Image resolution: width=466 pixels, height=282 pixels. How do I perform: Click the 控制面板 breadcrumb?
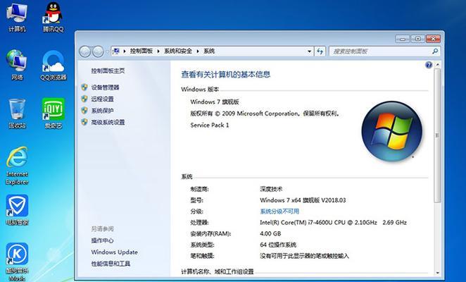(x=141, y=51)
